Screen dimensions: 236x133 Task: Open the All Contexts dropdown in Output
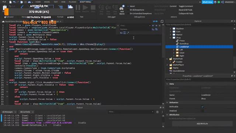pos(27,112)
